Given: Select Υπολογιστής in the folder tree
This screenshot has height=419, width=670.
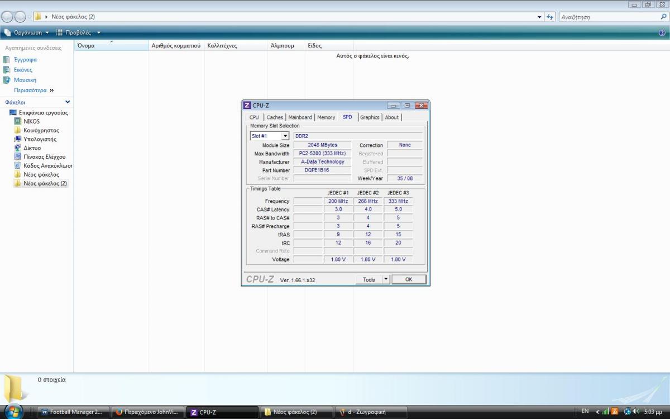Looking at the screenshot, I should point(40,139).
